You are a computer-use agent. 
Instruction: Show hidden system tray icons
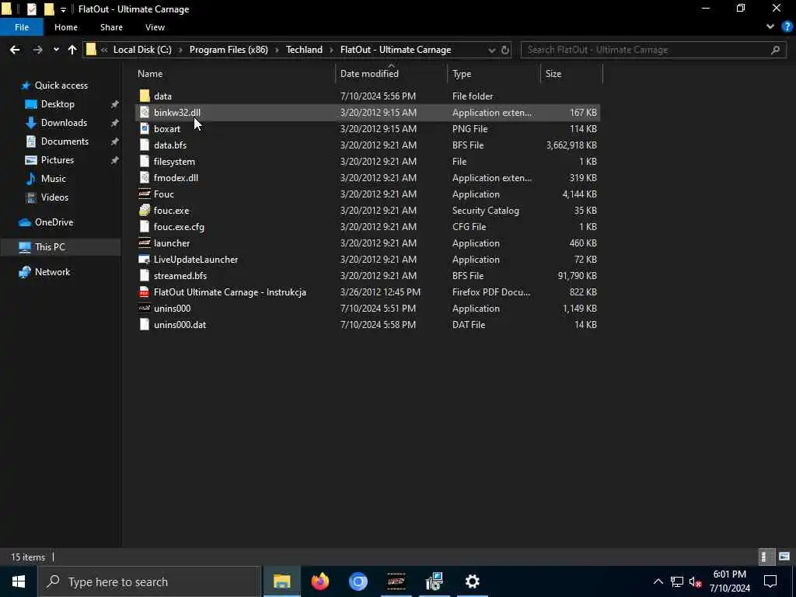[658, 581]
